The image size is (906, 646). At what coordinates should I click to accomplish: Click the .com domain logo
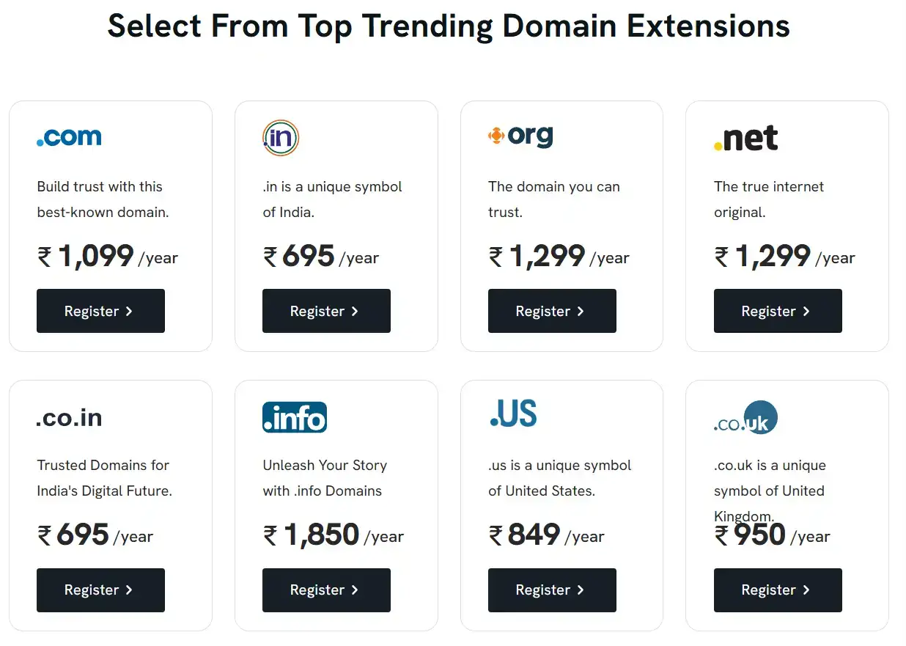[69, 137]
